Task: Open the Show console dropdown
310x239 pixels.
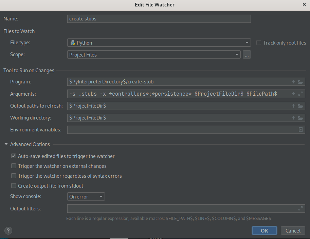Action: 86,196
